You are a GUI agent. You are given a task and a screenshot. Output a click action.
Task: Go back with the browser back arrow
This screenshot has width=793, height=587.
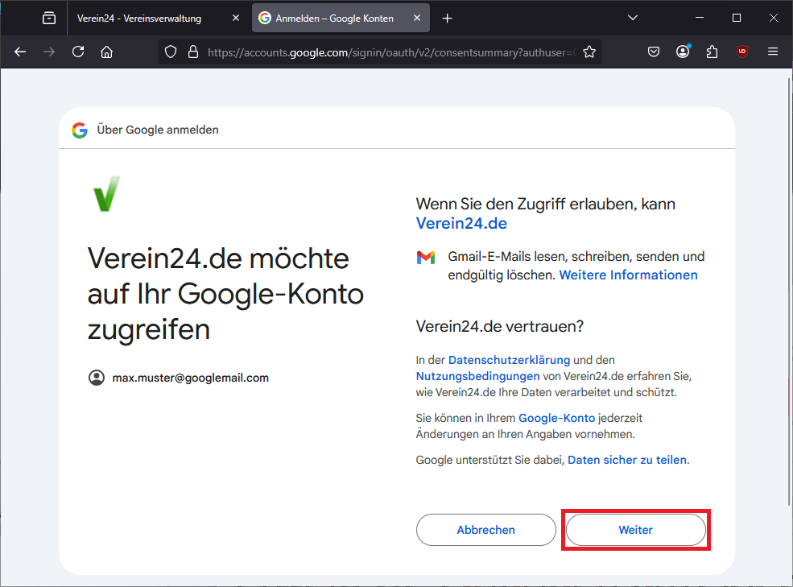click(20, 52)
